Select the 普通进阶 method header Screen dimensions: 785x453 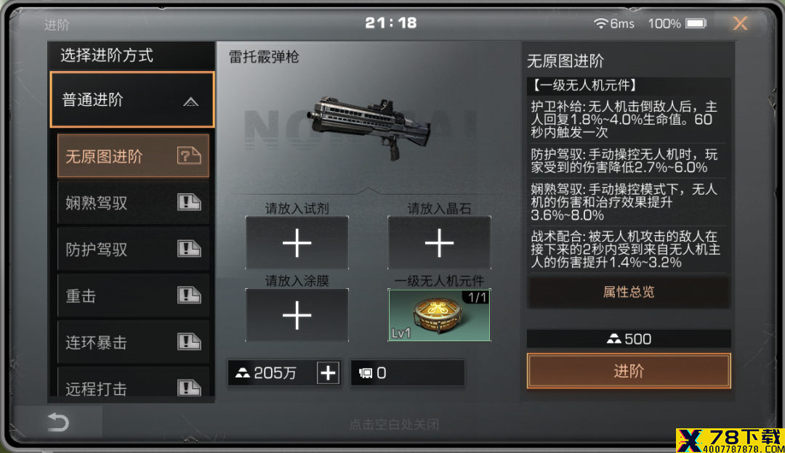[x=132, y=99]
